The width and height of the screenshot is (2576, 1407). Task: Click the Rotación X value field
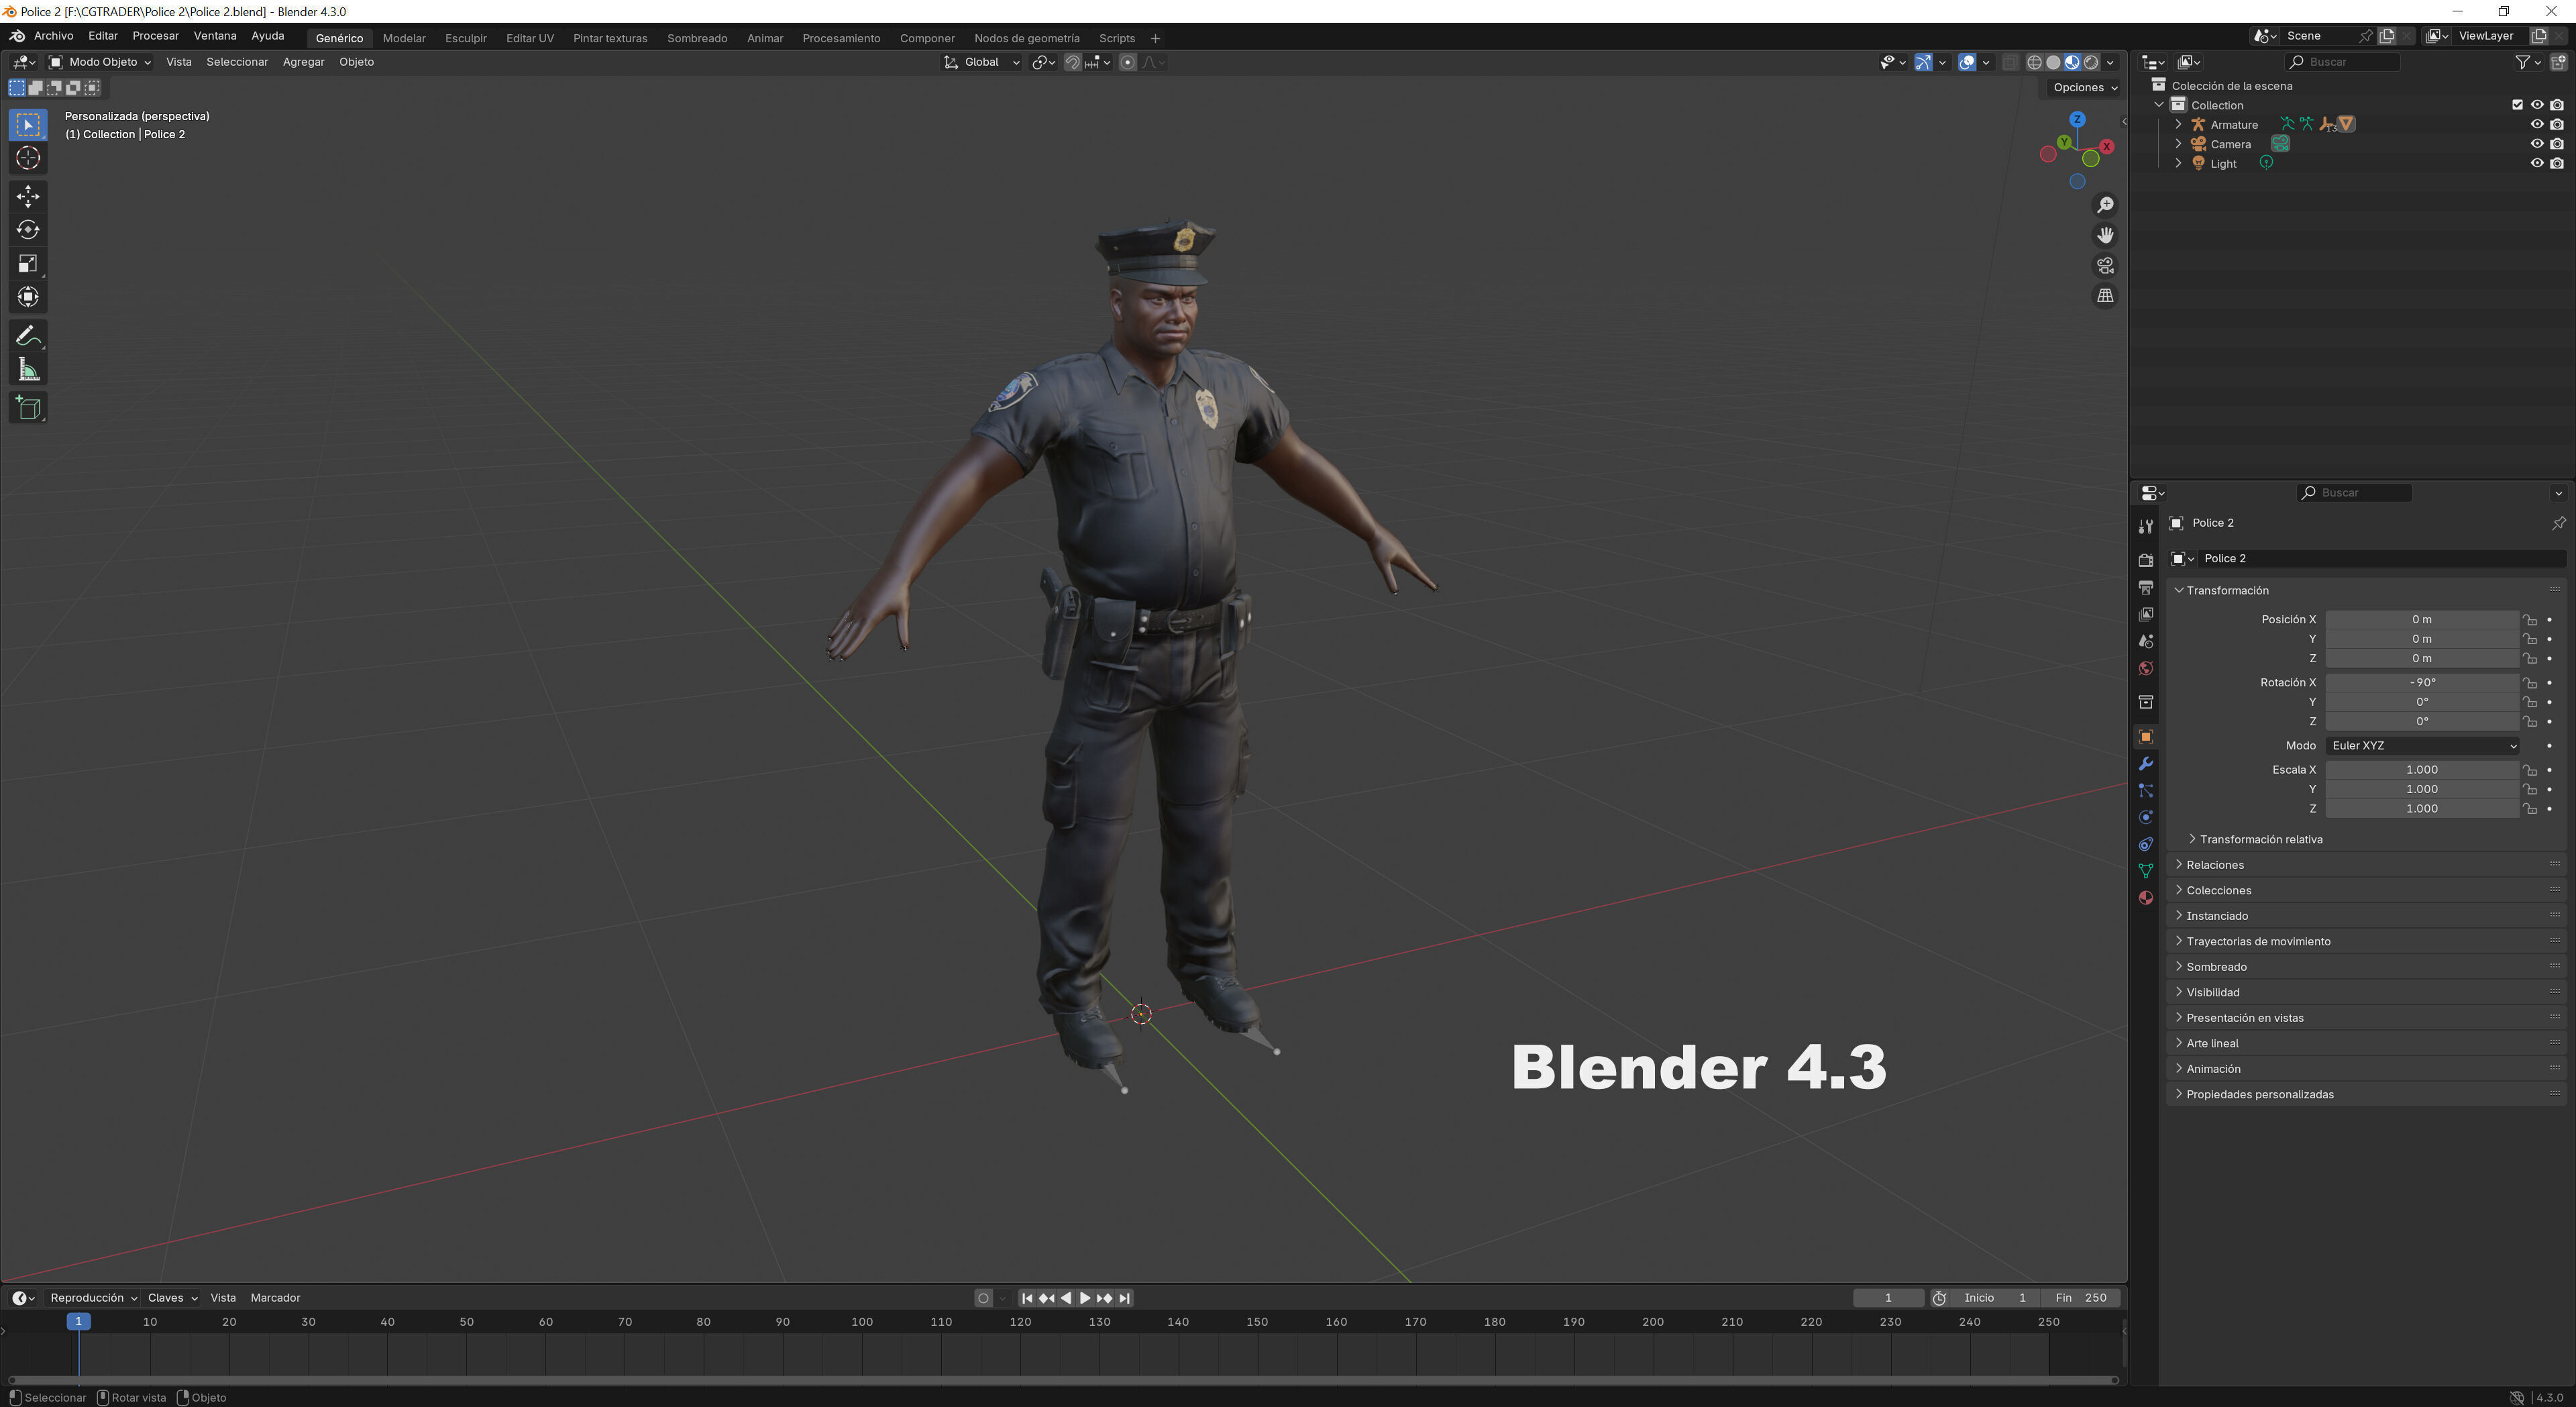point(2421,683)
